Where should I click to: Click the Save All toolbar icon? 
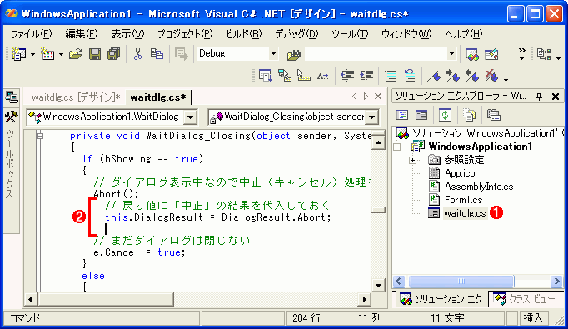click(x=114, y=54)
